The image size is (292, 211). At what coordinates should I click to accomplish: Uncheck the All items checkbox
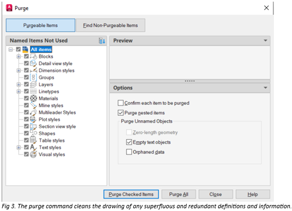[x=18, y=49]
